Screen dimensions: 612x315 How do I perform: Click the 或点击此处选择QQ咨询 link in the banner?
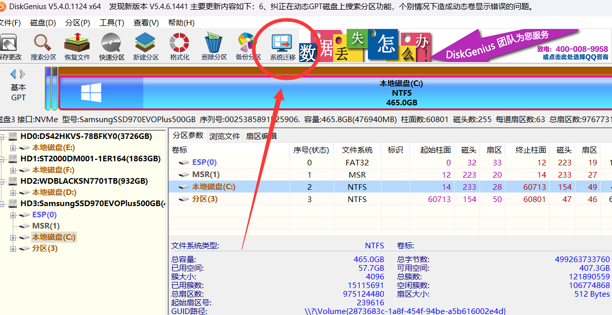point(575,57)
